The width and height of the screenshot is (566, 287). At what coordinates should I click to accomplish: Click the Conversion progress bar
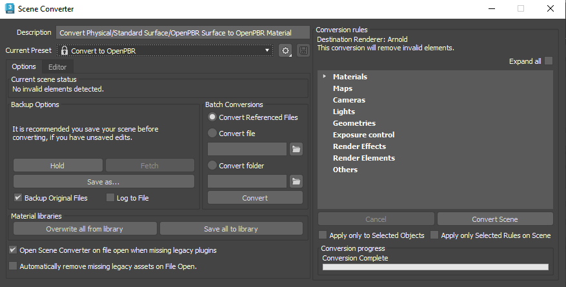coord(436,267)
